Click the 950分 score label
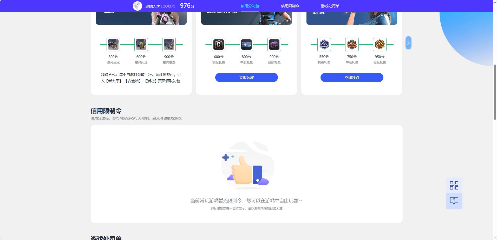The width and height of the screenshot is (497, 240). click(380, 57)
